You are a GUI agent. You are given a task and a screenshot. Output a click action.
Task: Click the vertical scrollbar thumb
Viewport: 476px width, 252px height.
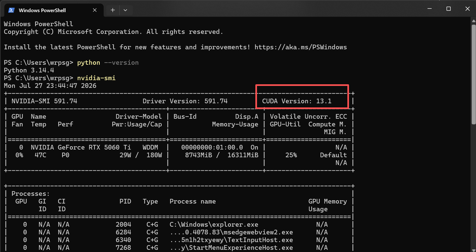pyautogui.click(x=474, y=74)
